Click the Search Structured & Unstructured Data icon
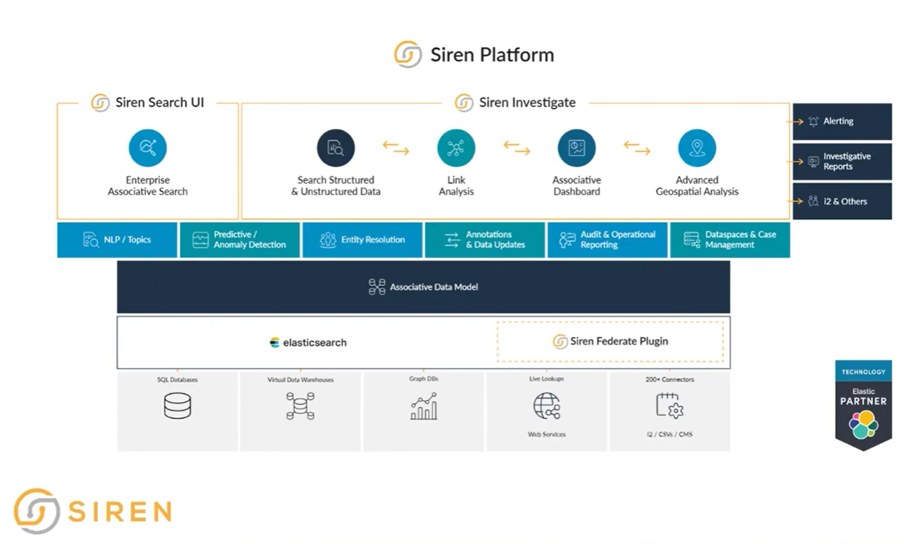This screenshot has width=904, height=544. pos(336,148)
